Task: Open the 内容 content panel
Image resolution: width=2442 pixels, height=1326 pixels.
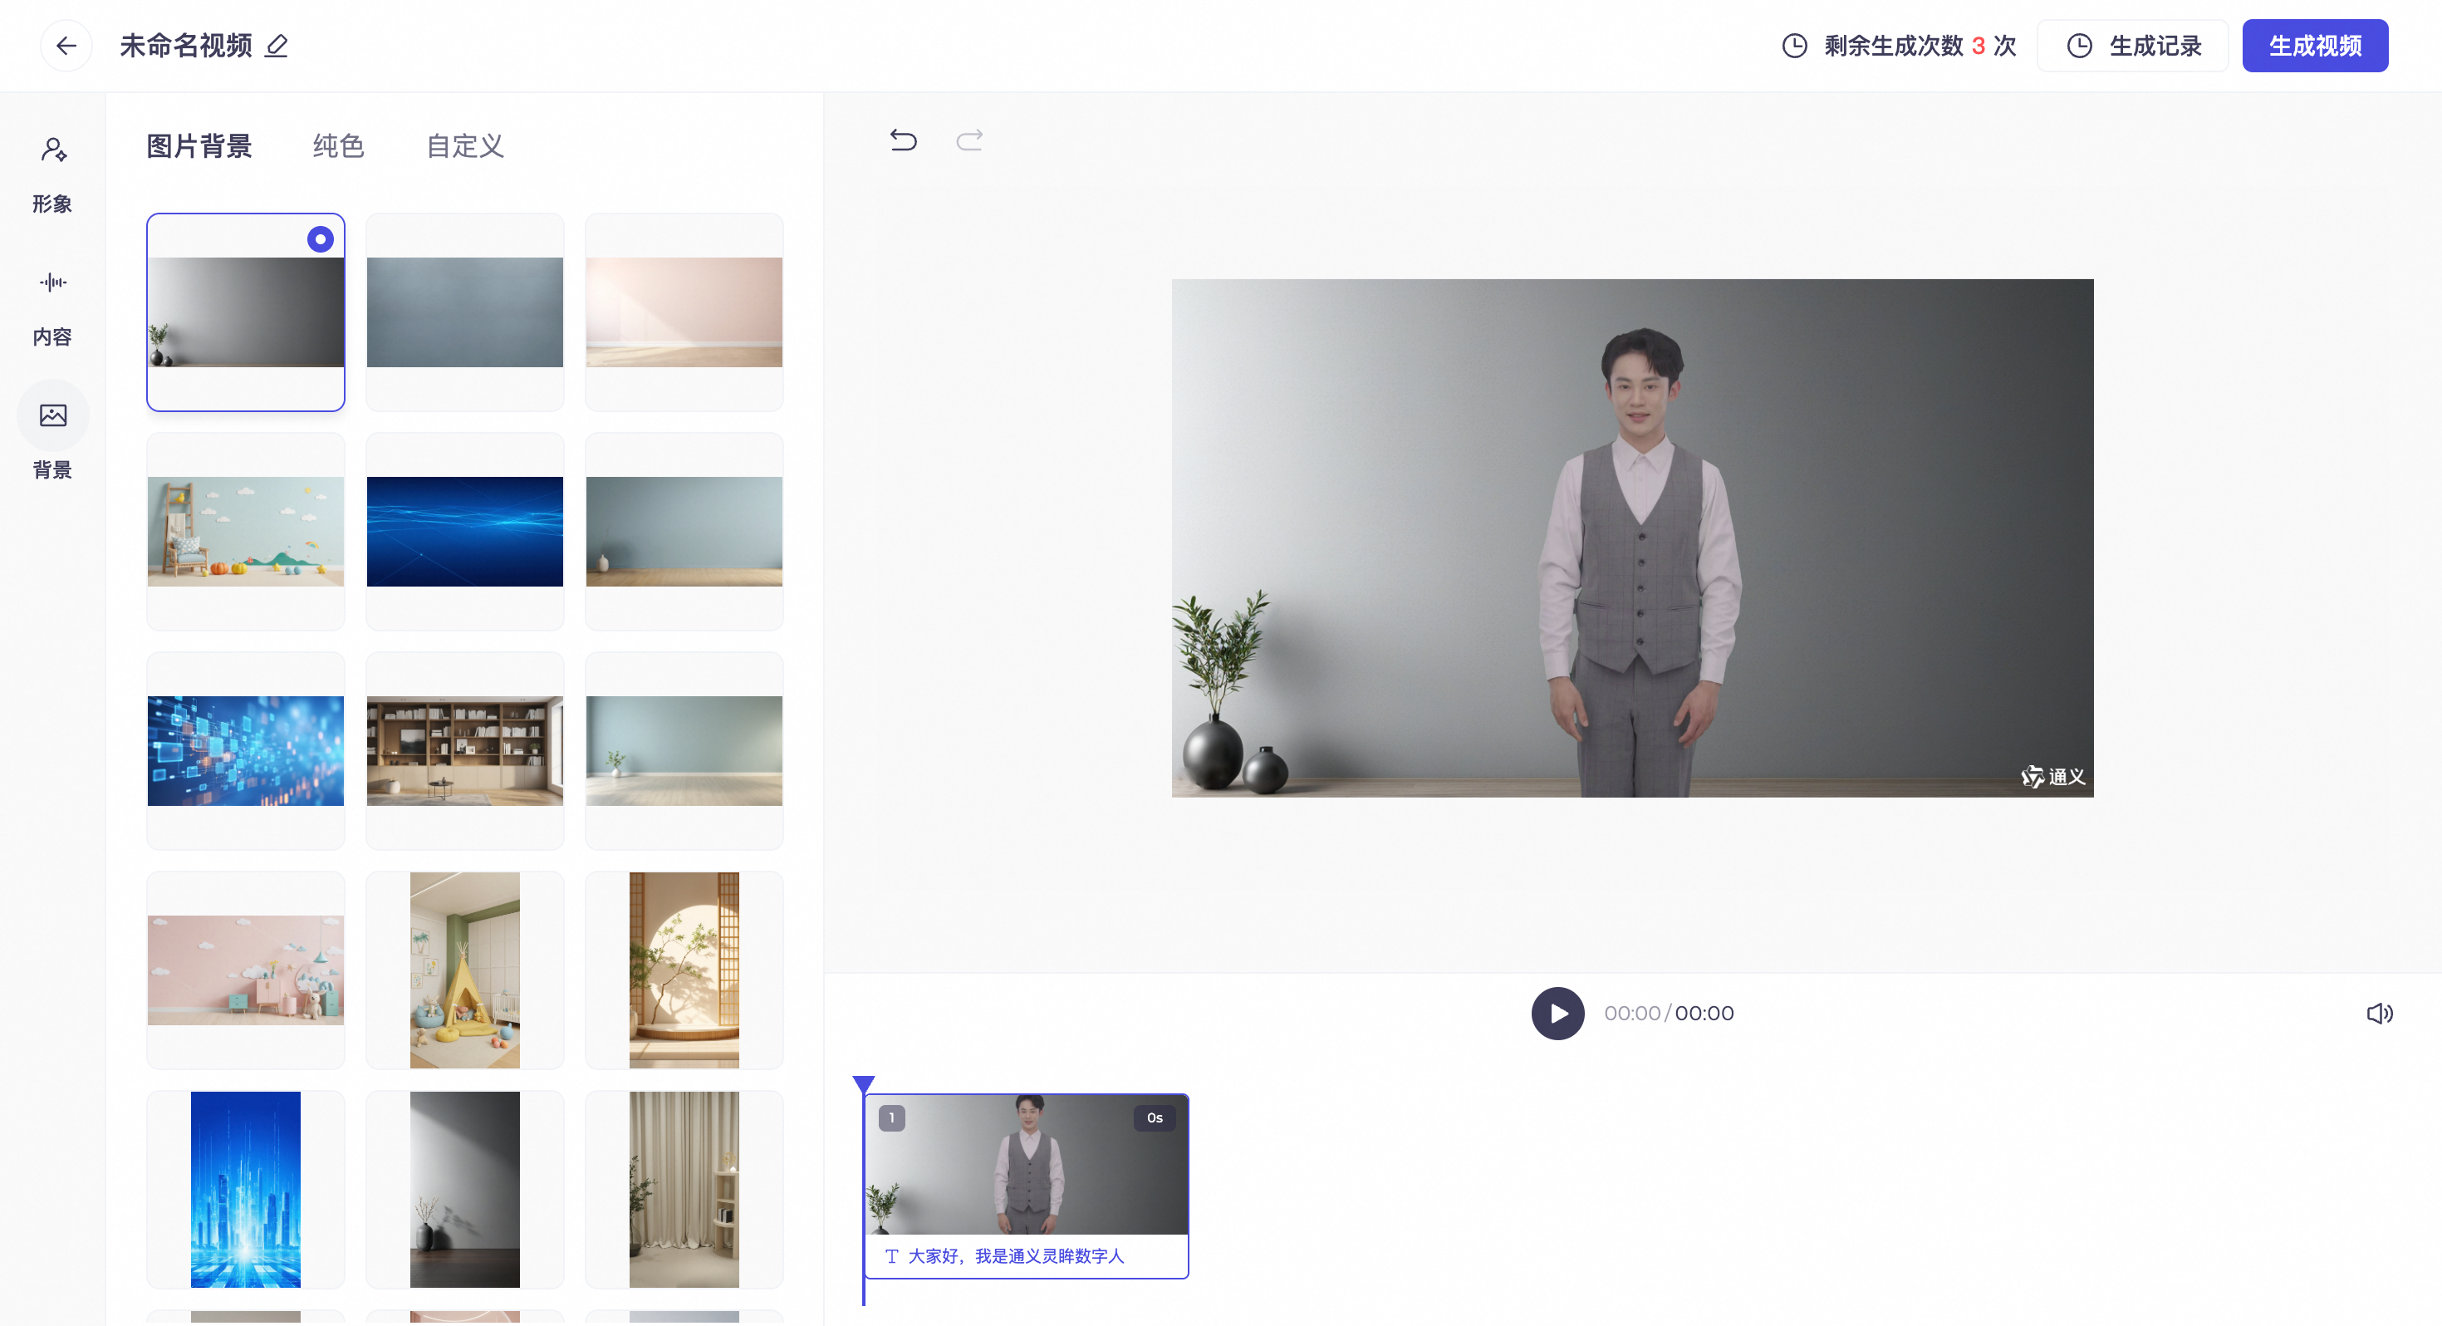Action: coord(52,307)
